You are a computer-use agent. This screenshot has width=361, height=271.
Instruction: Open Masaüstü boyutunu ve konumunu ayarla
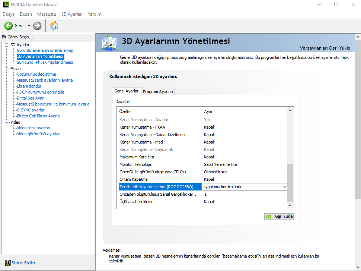tap(53, 104)
